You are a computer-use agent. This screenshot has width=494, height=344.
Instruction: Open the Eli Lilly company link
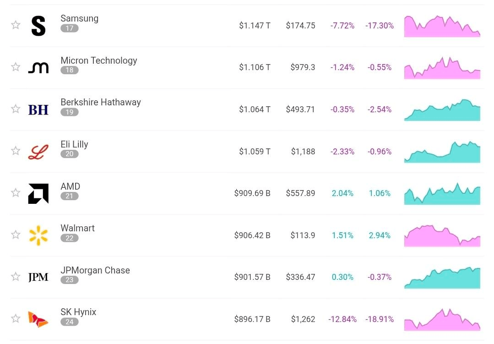pyautogui.click(x=74, y=144)
